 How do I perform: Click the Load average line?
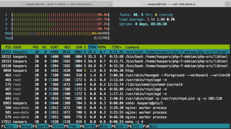point(147,19)
